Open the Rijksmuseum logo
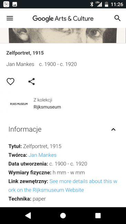 [x=19, y=104]
